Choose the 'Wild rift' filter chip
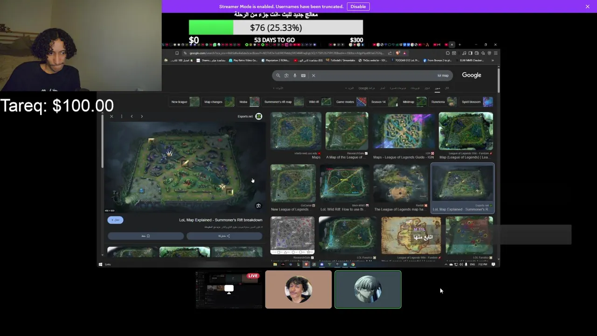The image size is (597, 336). (x=320, y=102)
